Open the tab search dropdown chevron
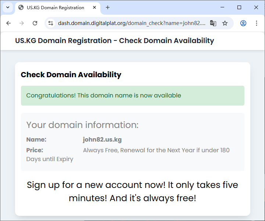The image size is (265, 221). 7,7
